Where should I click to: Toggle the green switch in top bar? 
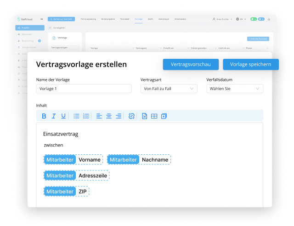pos(253,19)
